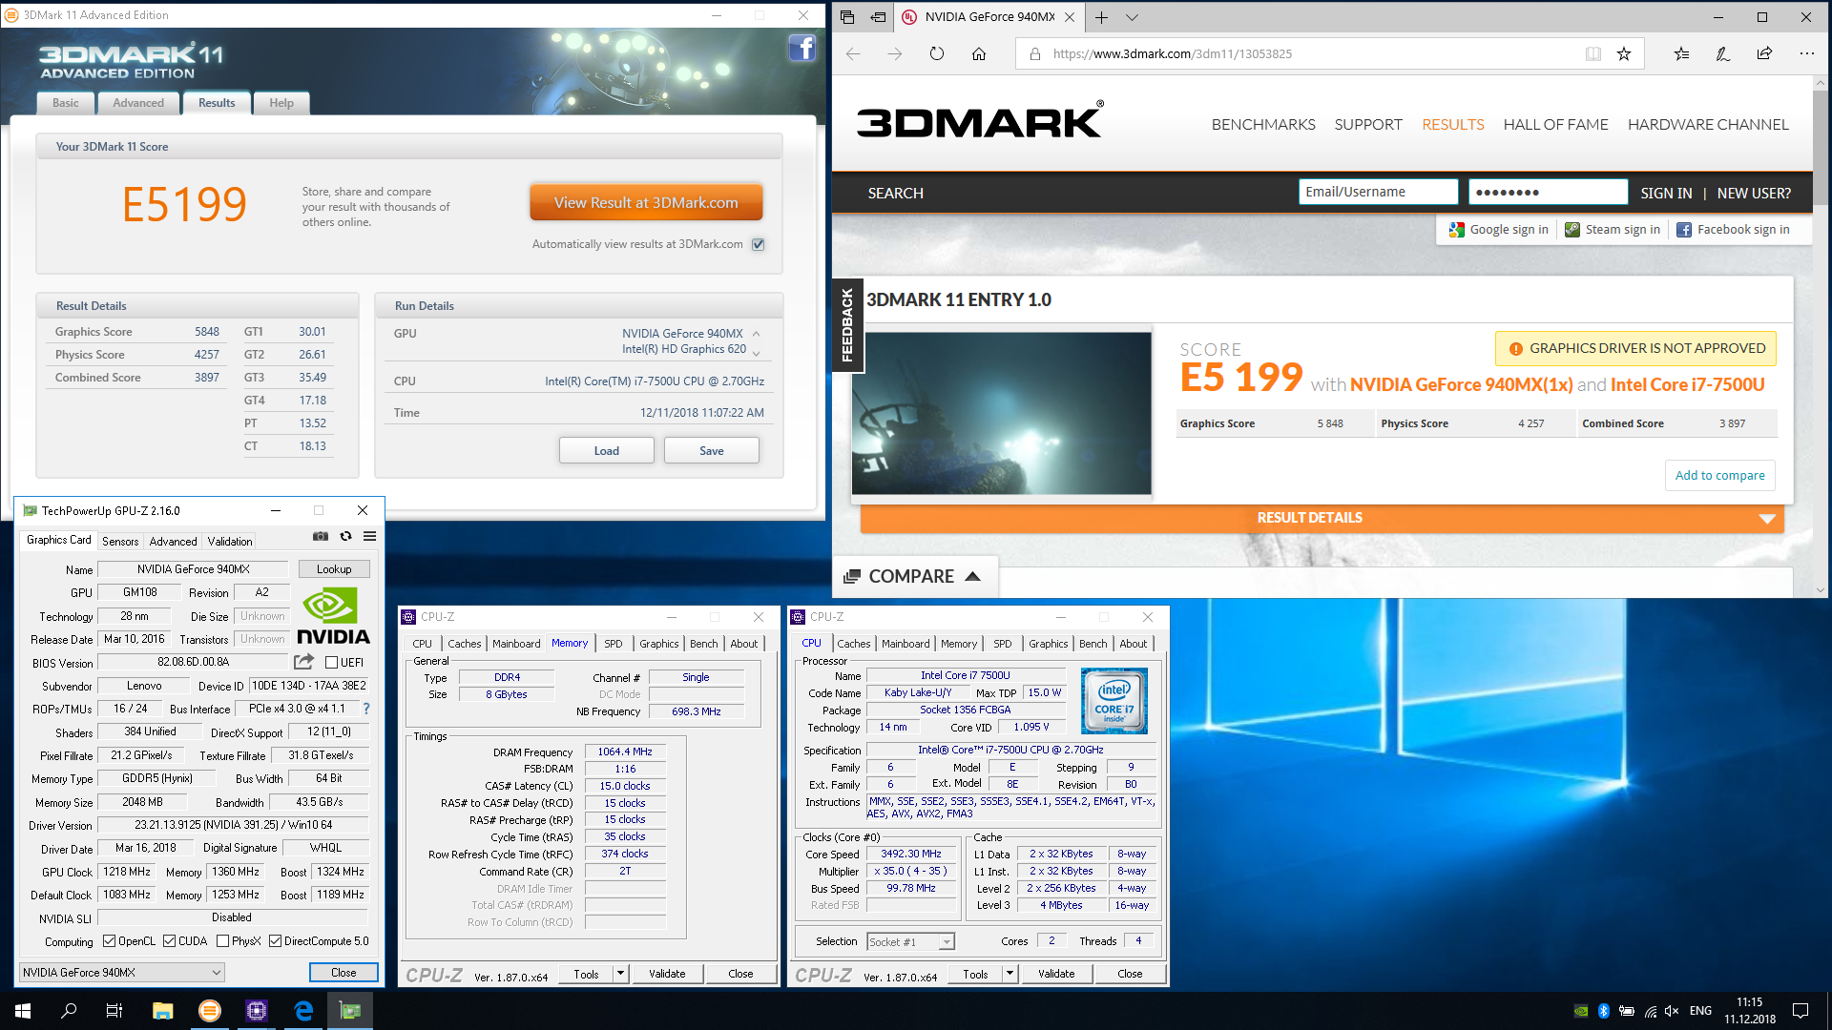Open Socket #1 selection dropdown
This screenshot has width=1832, height=1030.
(910, 941)
